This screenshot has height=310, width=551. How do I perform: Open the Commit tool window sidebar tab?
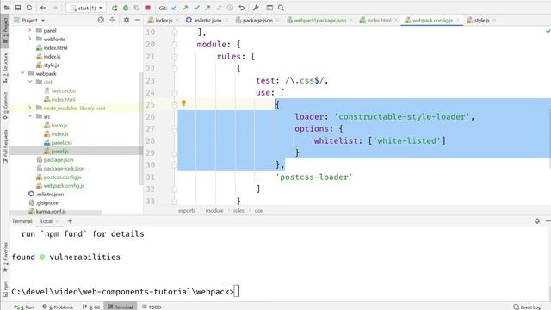click(x=5, y=105)
